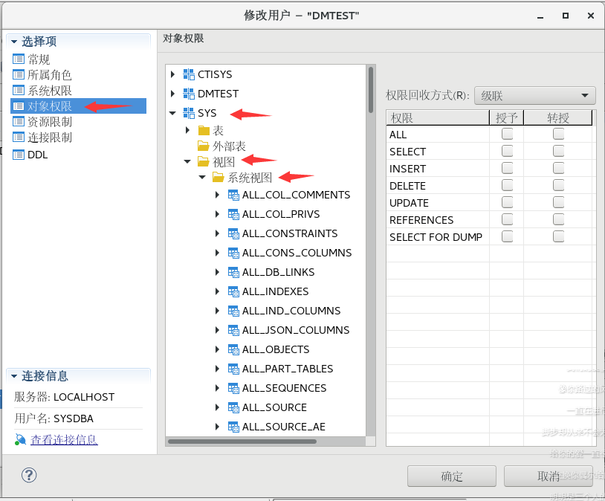Check 授予 for the INSERT privilege

[507, 168]
